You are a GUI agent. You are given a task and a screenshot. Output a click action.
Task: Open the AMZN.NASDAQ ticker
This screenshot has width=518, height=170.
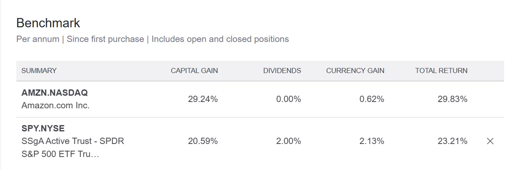tap(55, 93)
